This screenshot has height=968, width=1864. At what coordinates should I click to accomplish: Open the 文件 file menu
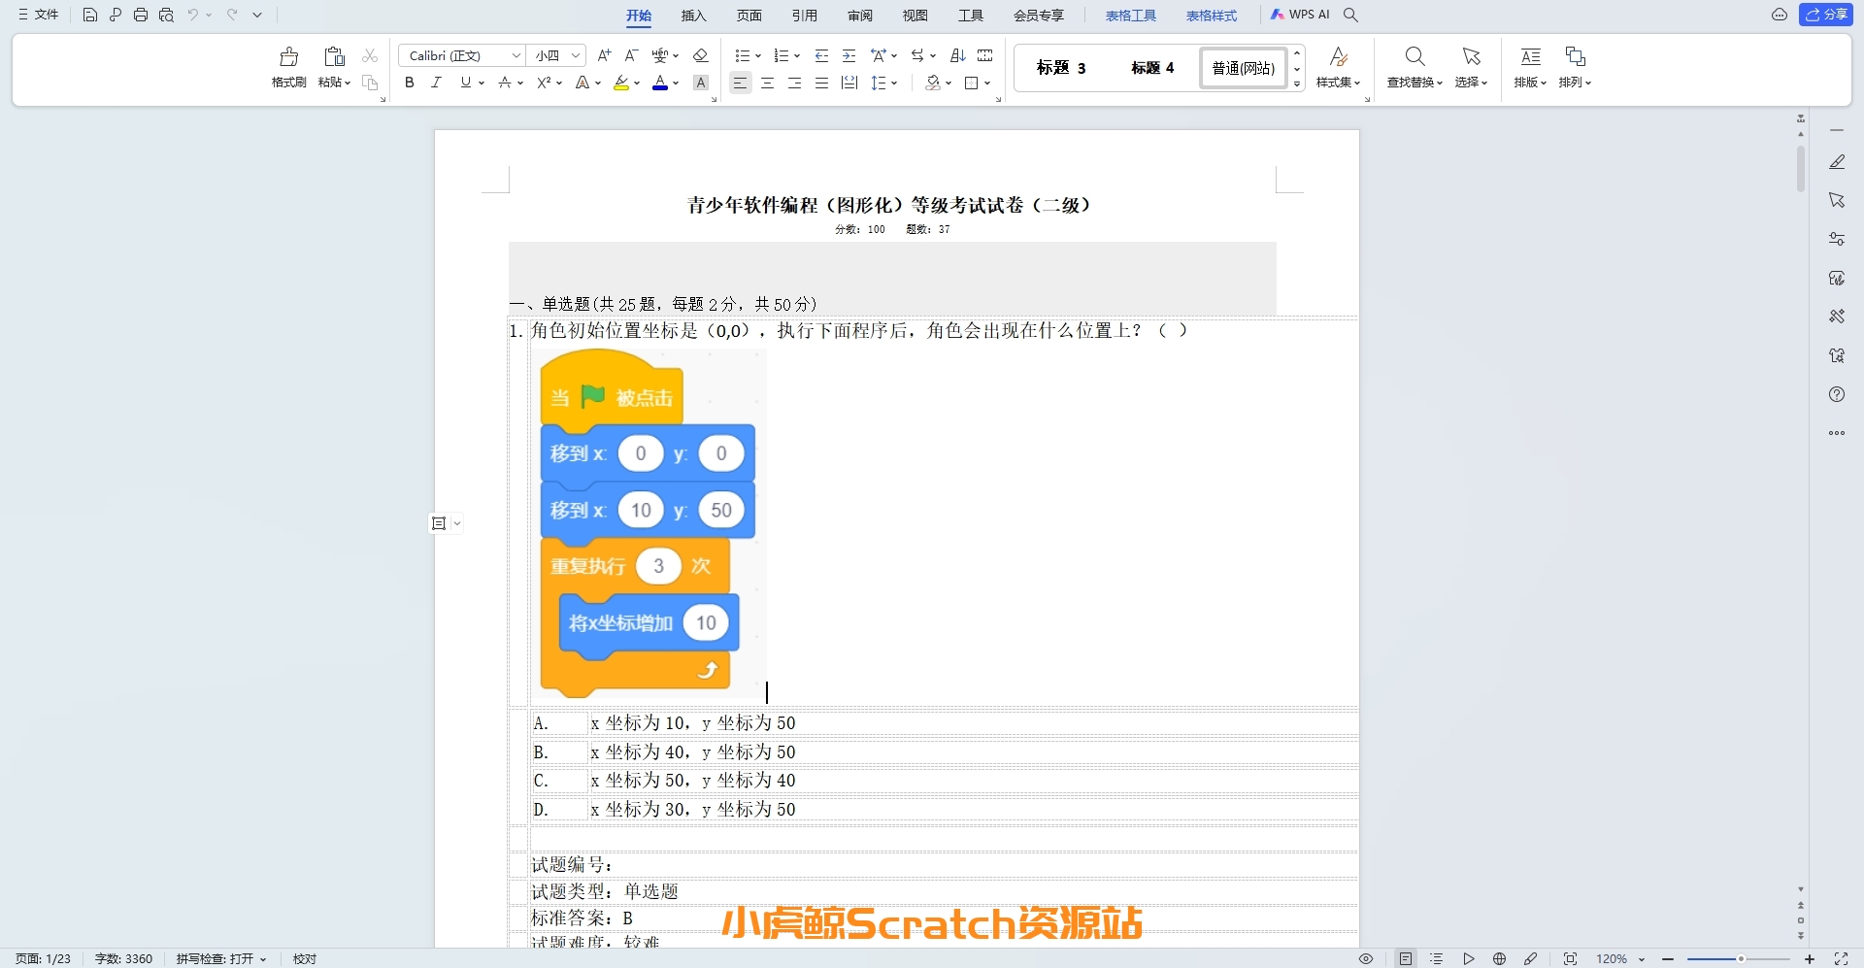[x=38, y=15]
